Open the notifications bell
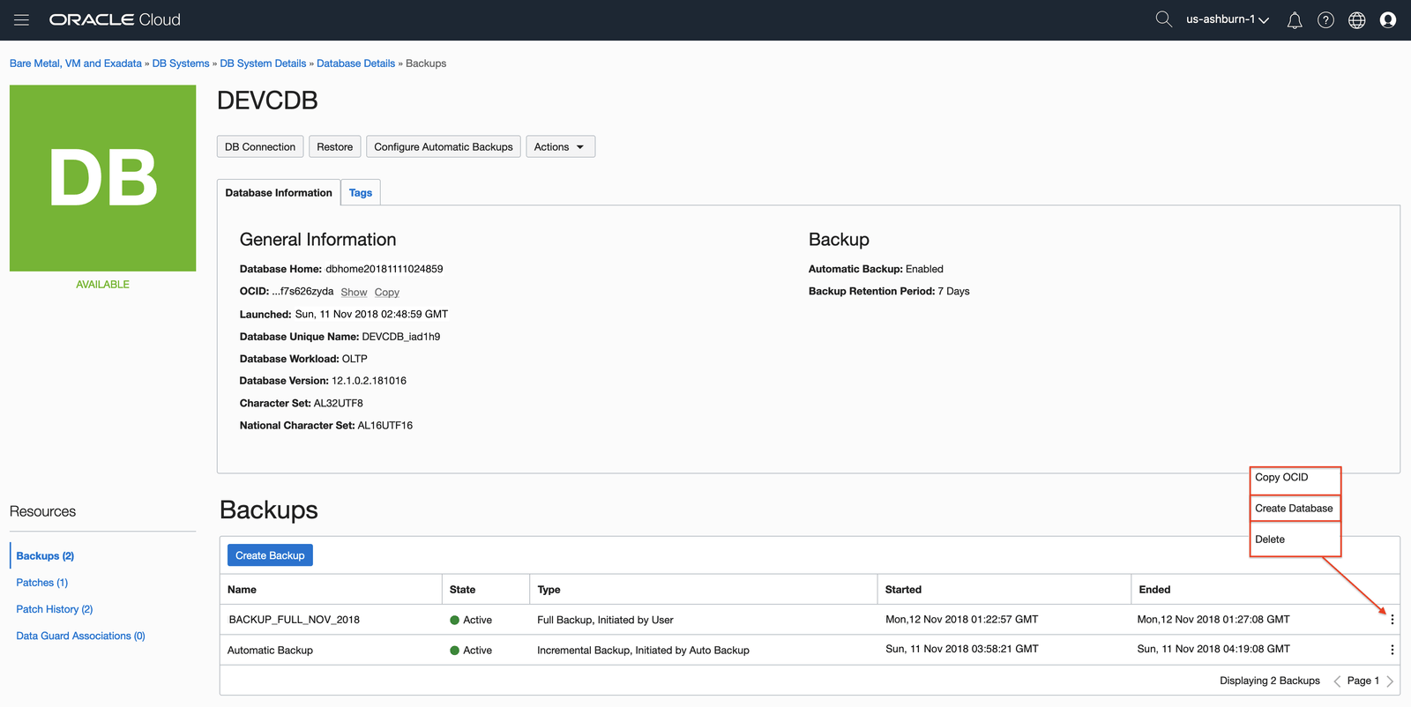Image resolution: width=1411 pixels, height=707 pixels. coord(1294,20)
